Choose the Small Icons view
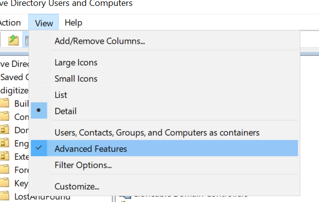This screenshot has height=202, width=319. click(x=76, y=79)
